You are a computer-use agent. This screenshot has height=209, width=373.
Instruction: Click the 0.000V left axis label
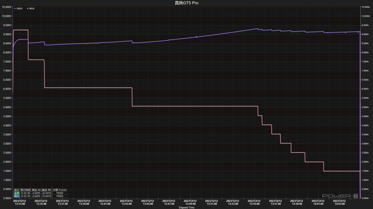pyautogui.click(x=7, y=198)
